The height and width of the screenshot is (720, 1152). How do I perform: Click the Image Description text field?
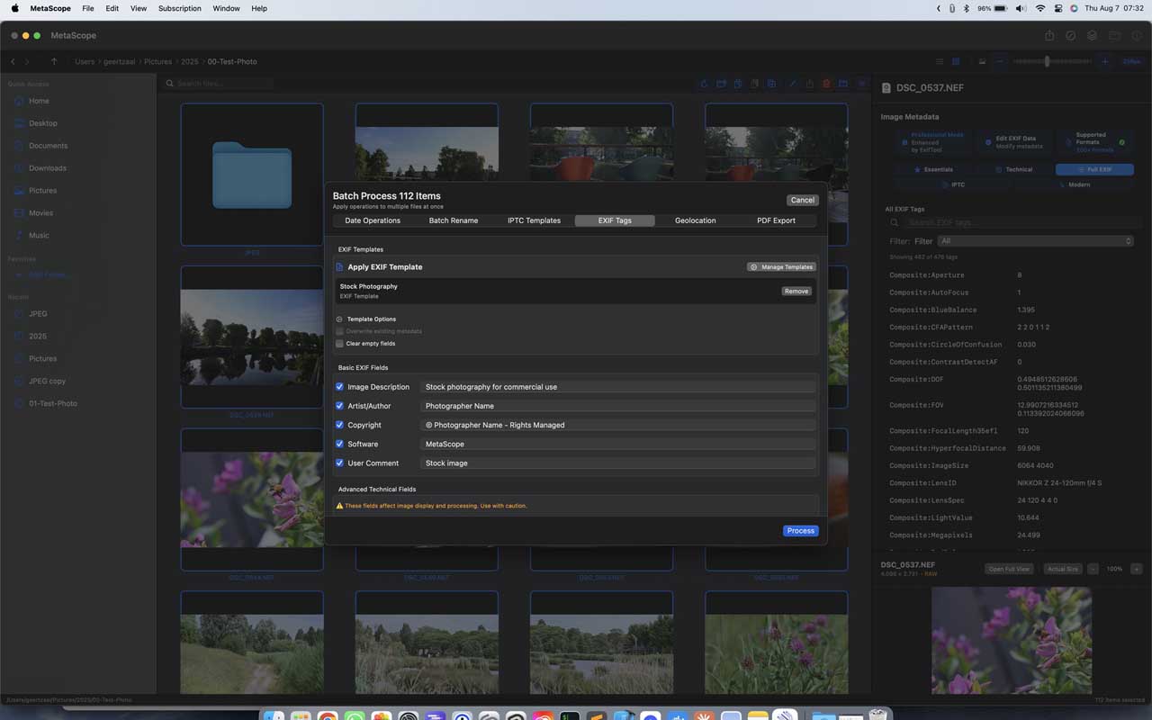click(618, 387)
